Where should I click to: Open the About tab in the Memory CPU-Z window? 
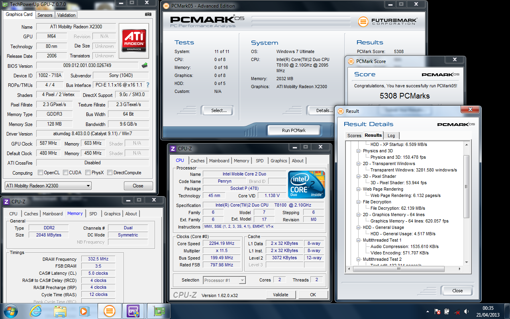[x=131, y=214]
